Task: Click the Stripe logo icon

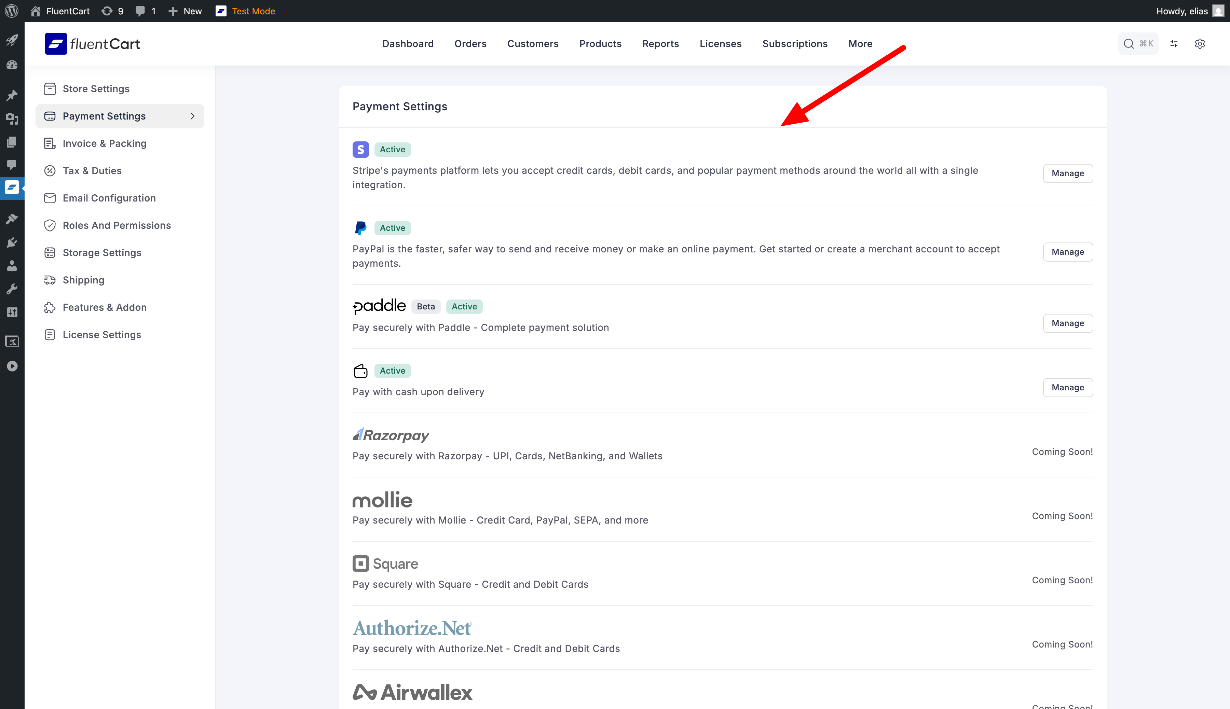Action: [360, 150]
